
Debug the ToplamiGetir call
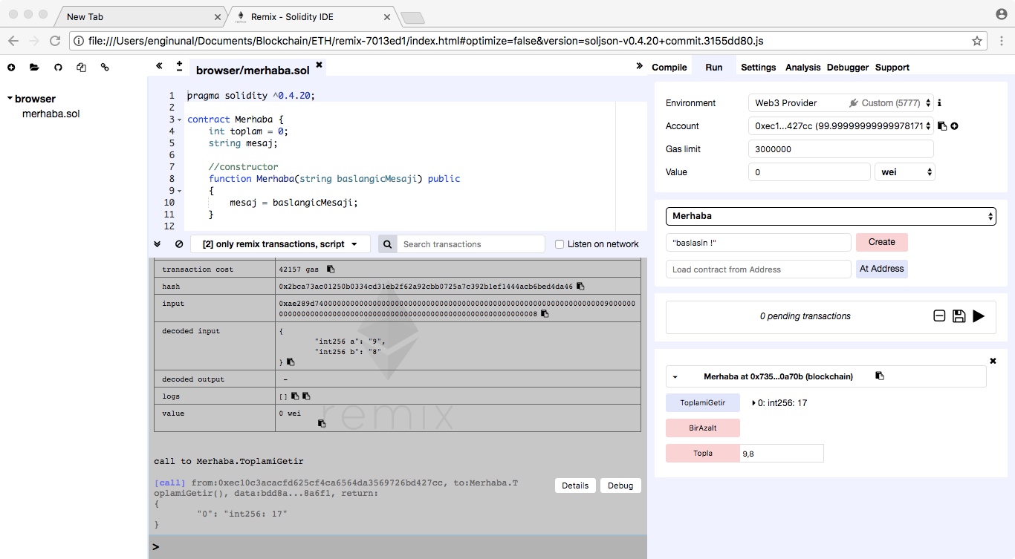620,486
